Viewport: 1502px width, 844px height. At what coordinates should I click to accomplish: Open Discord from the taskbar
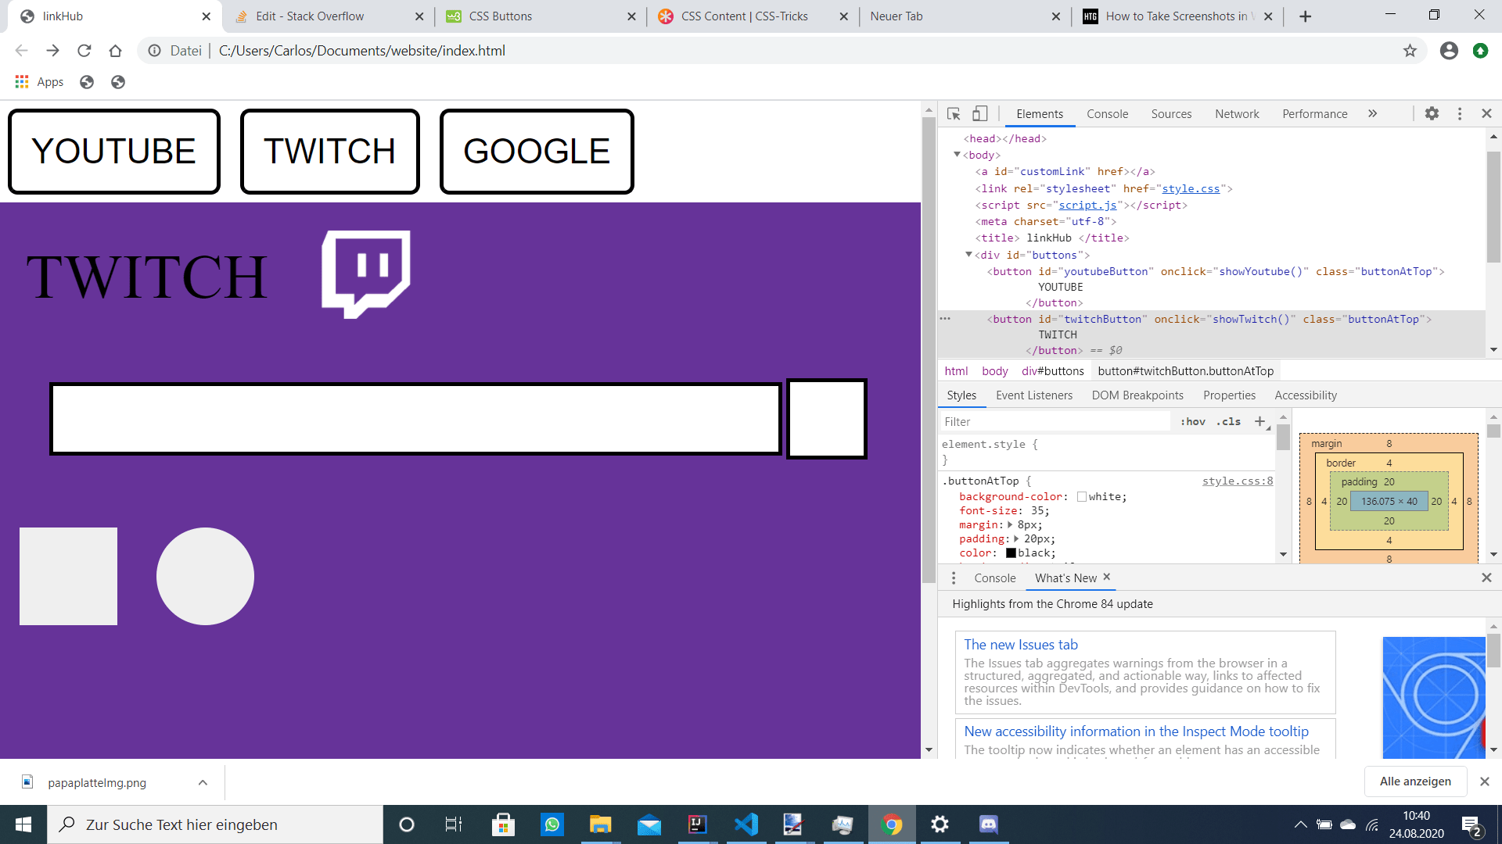coord(988,824)
